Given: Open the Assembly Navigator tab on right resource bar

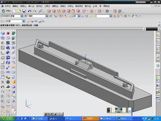Looking at the screenshot, I should 158,35.
